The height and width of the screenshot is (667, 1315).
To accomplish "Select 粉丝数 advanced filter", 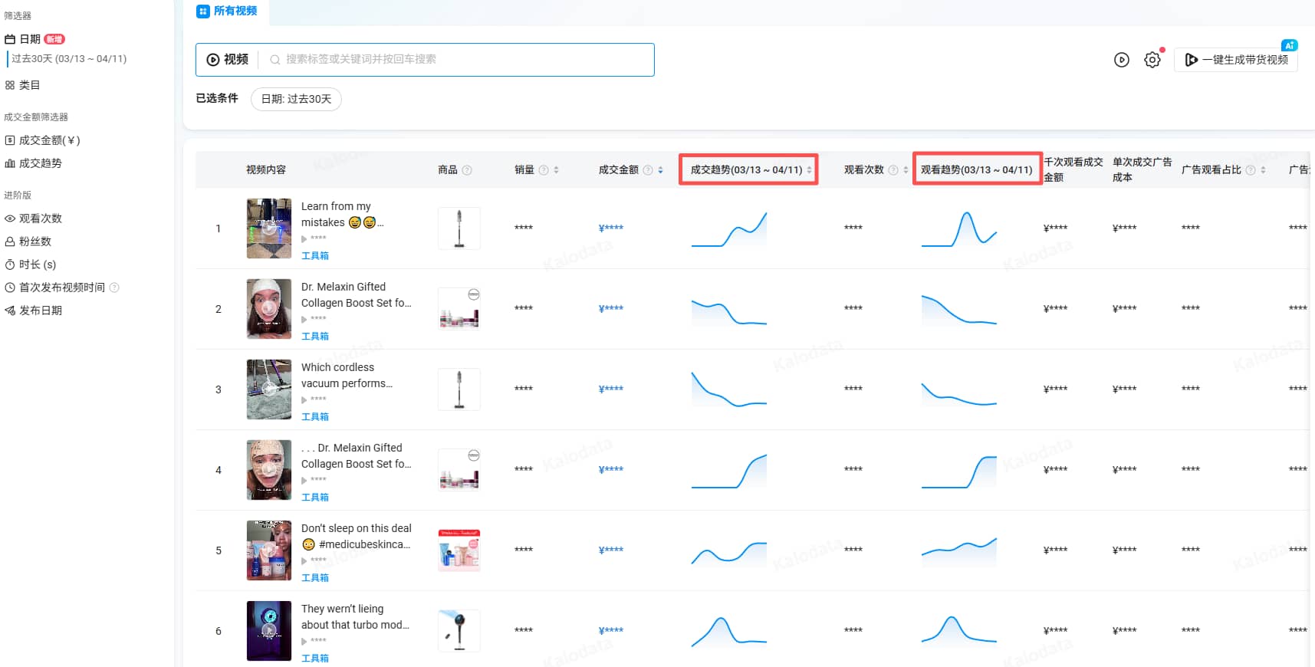I will pos(35,242).
